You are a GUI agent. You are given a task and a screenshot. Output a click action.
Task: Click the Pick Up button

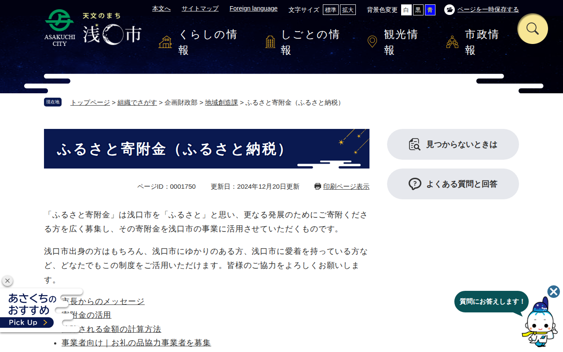(27, 323)
